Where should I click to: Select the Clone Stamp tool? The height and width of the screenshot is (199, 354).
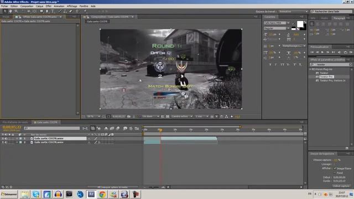tap(65, 11)
